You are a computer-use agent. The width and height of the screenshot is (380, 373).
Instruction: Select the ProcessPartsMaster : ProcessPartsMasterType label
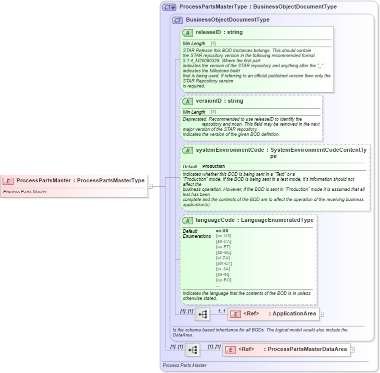(80, 180)
